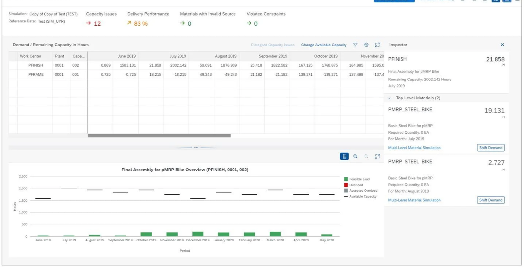Click PFINISH cell value 59.091
The height and width of the screenshot is (268, 524).
point(206,65)
